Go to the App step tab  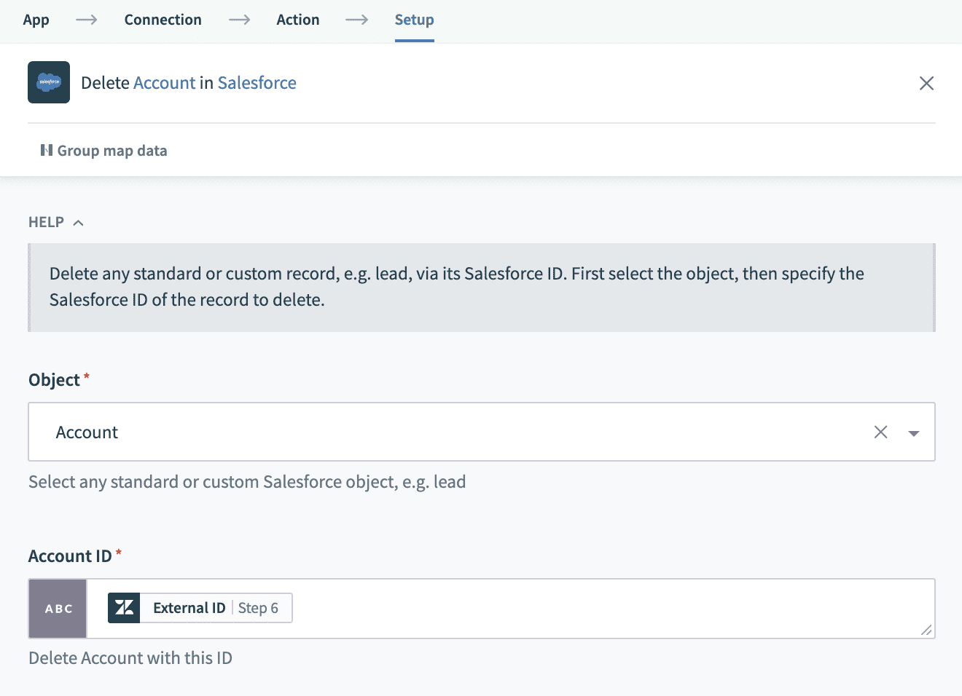(x=36, y=20)
